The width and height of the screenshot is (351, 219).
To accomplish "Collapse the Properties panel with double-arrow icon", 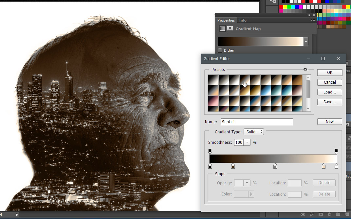I will (309, 15).
